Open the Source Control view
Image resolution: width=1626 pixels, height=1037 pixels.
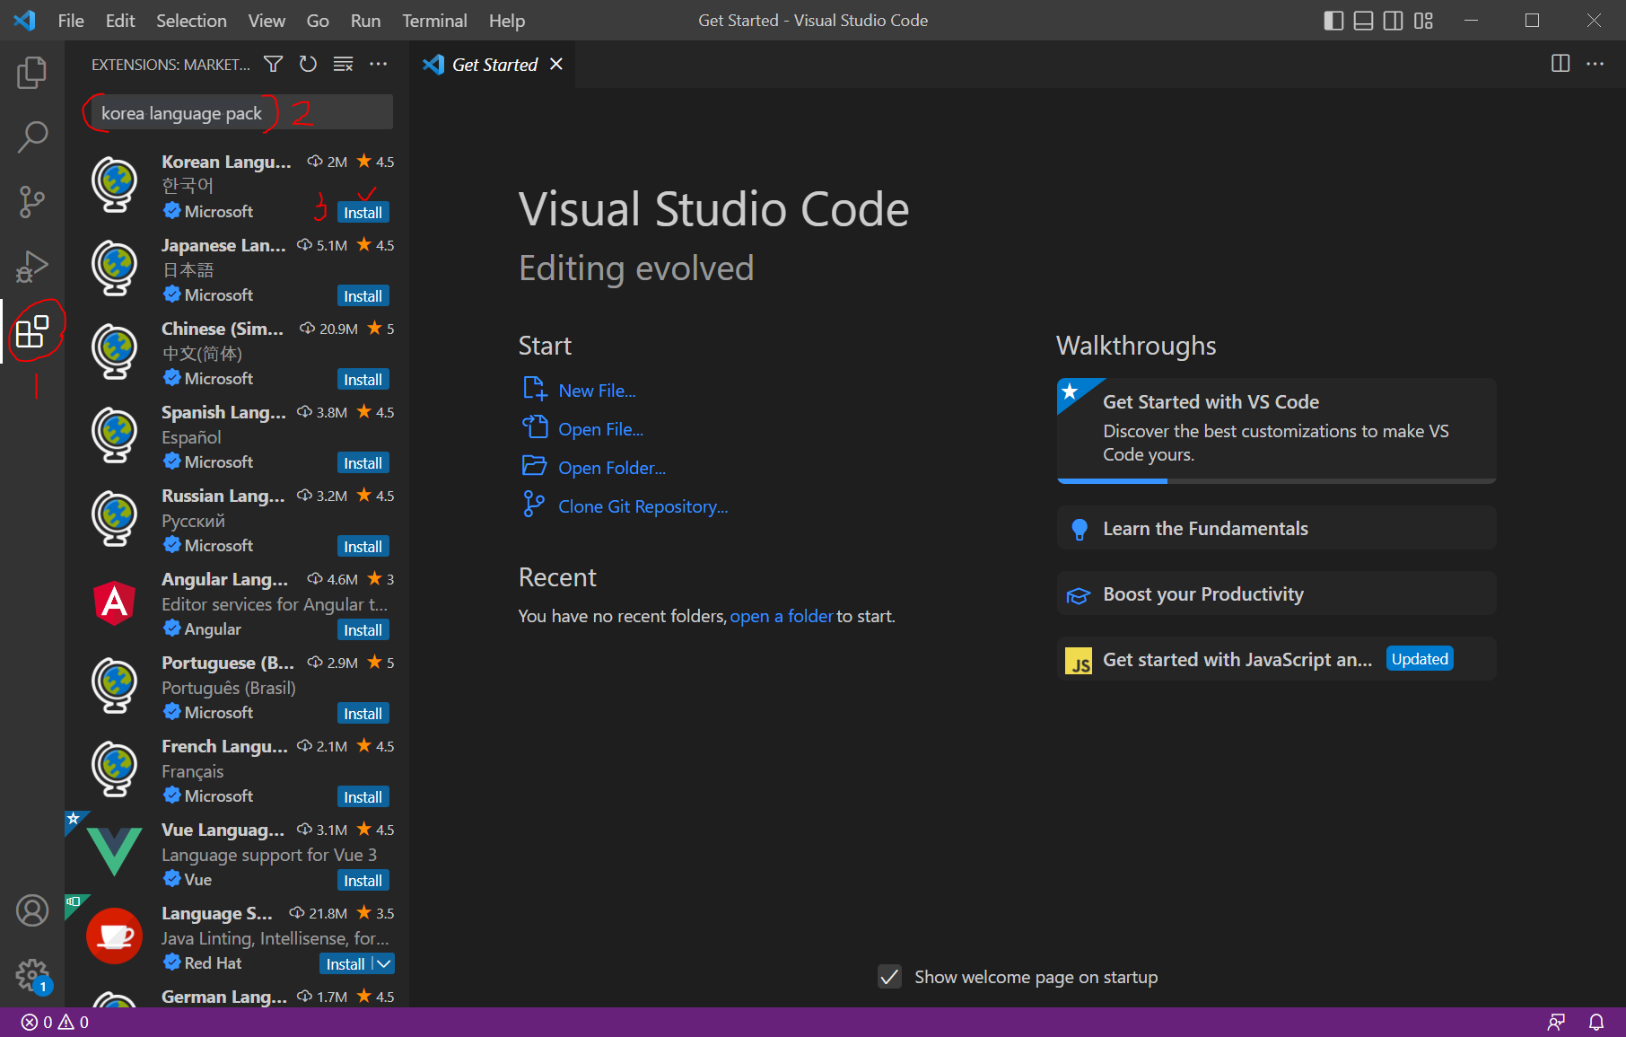[32, 202]
